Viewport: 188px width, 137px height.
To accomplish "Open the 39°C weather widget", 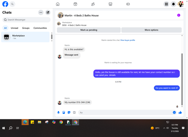I will (x=155, y=128).
